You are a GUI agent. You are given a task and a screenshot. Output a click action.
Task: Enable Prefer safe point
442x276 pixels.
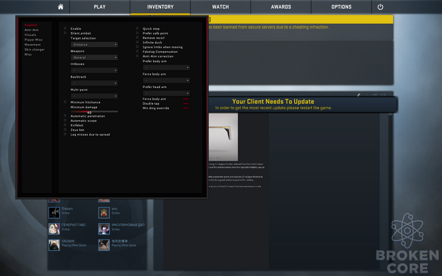(138, 33)
